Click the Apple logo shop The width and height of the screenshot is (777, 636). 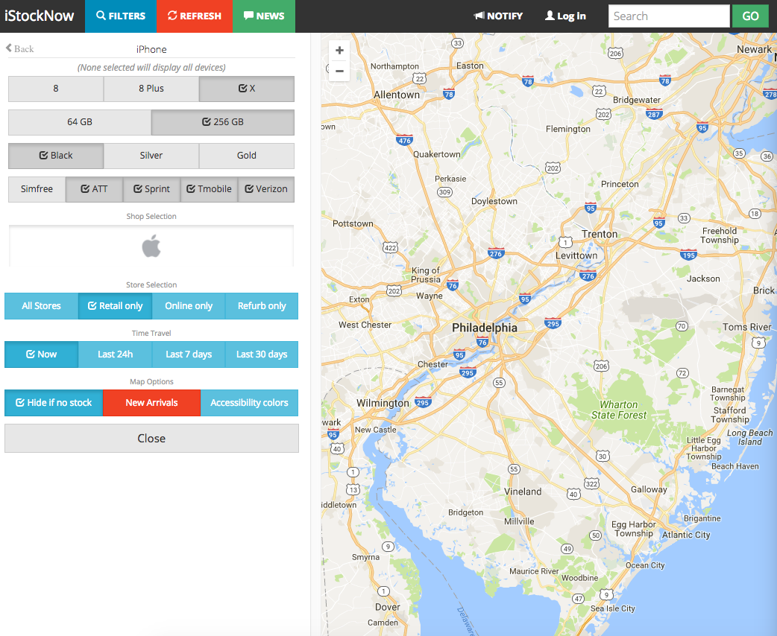[x=151, y=247]
